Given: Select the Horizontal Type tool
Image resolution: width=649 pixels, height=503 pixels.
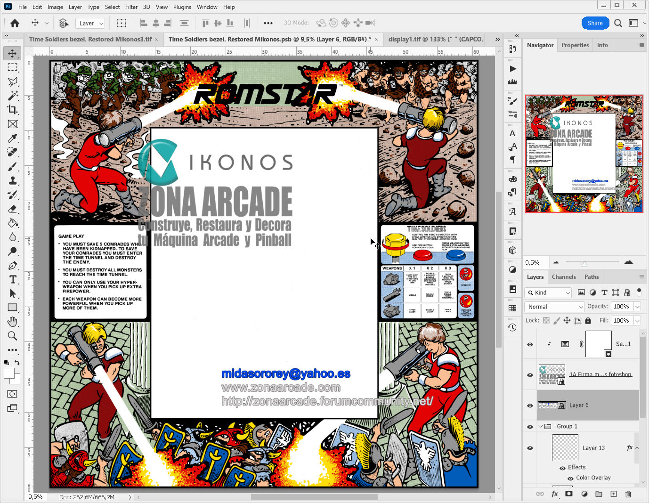Looking at the screenshot, I should 13,279.
